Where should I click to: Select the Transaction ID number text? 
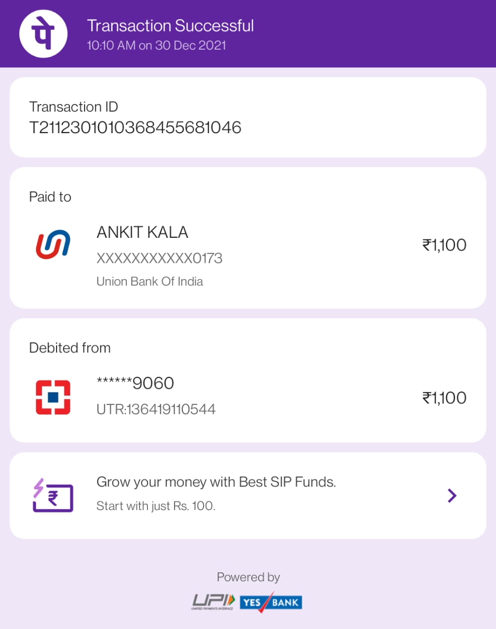pyautogui.click(x=135, y=128)
